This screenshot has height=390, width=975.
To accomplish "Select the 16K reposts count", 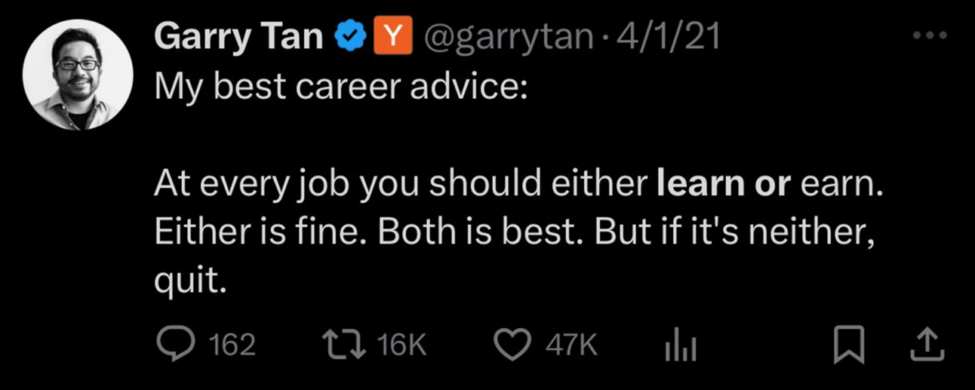I will tap(401, 345).
